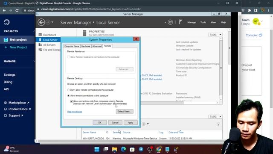
Task: Switch to Remote tab
Action: [x=107, y=46]
